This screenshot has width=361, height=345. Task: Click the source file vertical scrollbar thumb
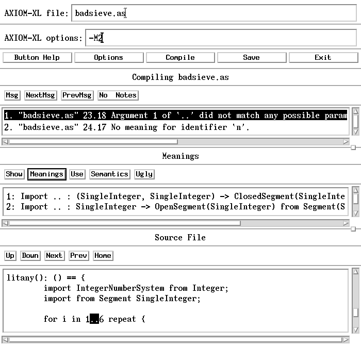356,313
